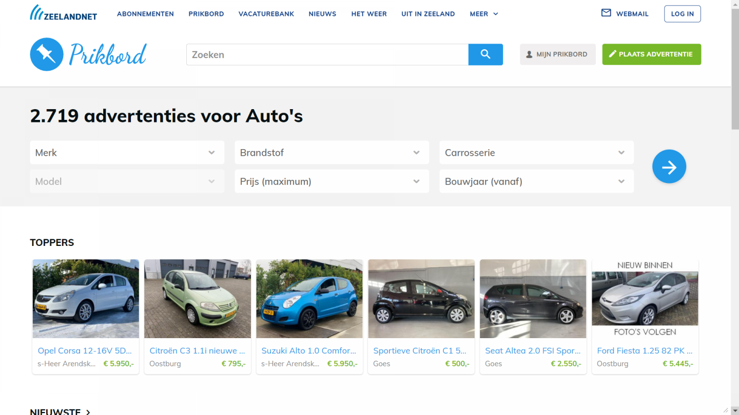Open Mijn Prikbord
Viewport: 739px width, 415px height.
(x=558, y=54)
